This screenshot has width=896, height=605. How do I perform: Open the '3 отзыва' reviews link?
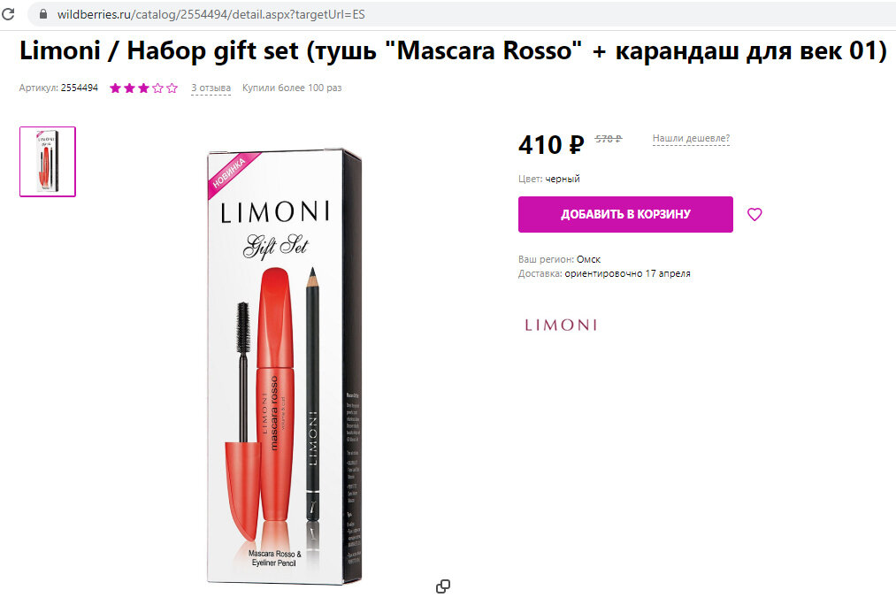pyautogui.click(x=211, y=88)
